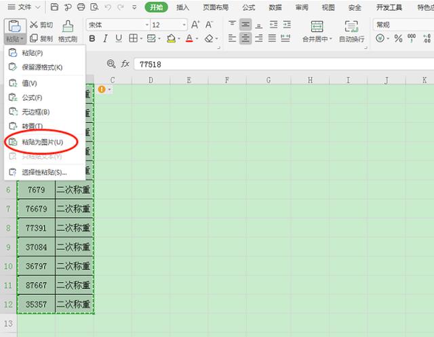434x337 pixels.
Task: Toggle Underline formatting
Action: click(119, 39)
